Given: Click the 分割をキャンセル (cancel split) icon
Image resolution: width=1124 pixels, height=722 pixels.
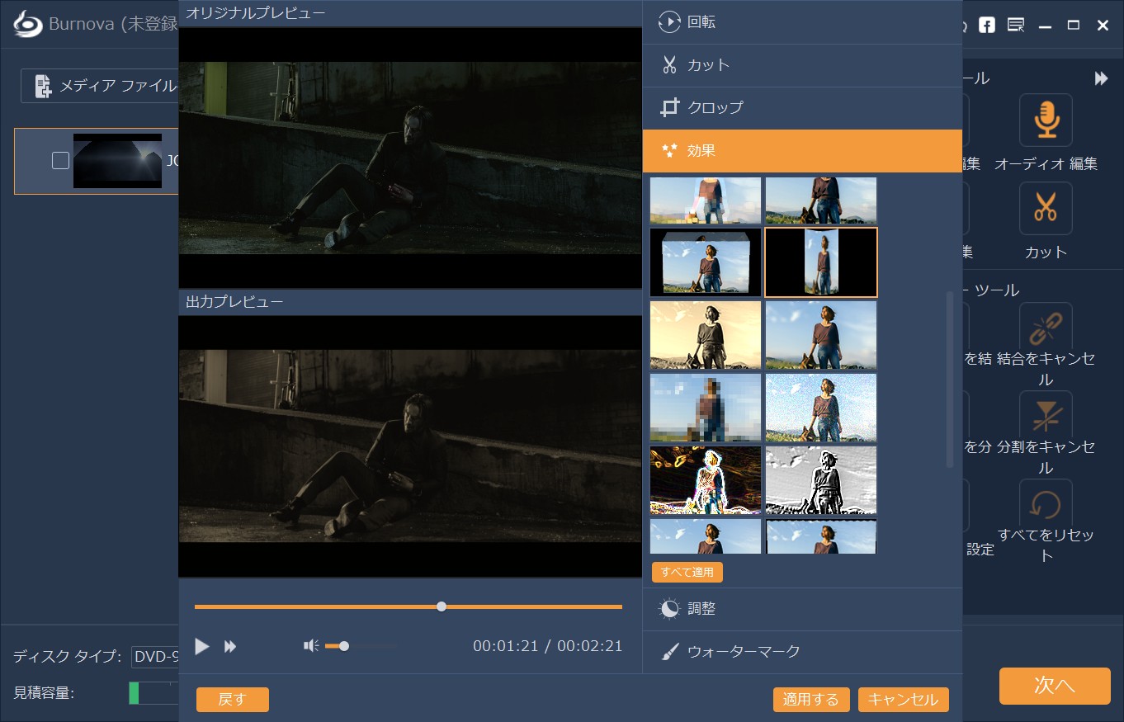Looking at the screenshot, I should click(1046, 413).
